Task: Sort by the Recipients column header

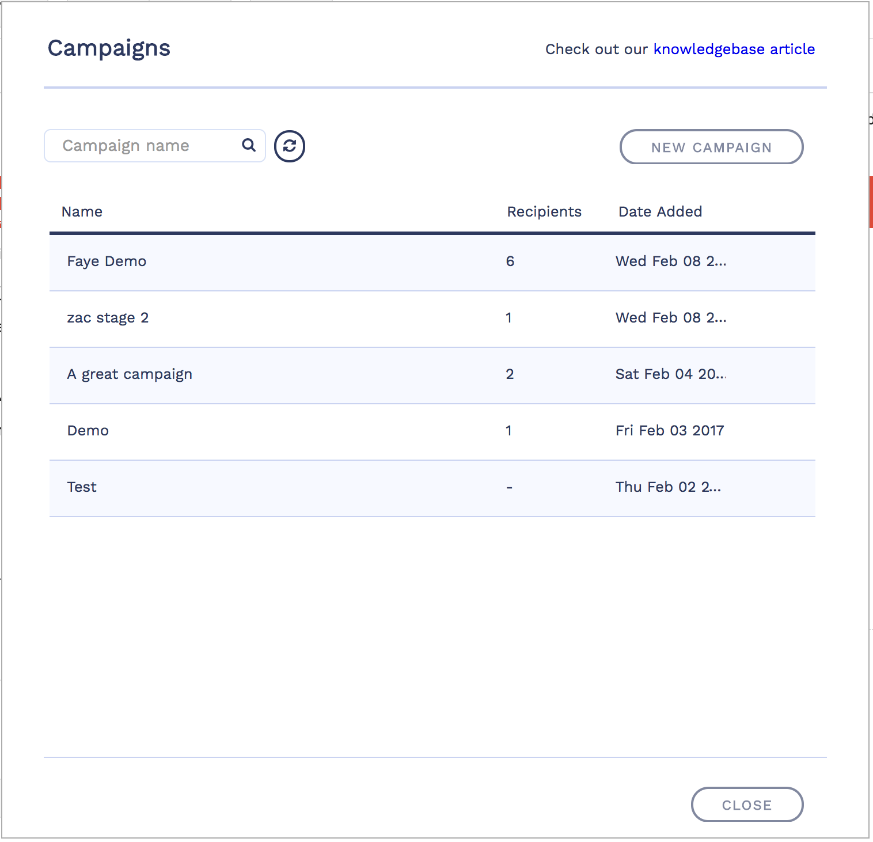Action: click(x=544, y=212)
